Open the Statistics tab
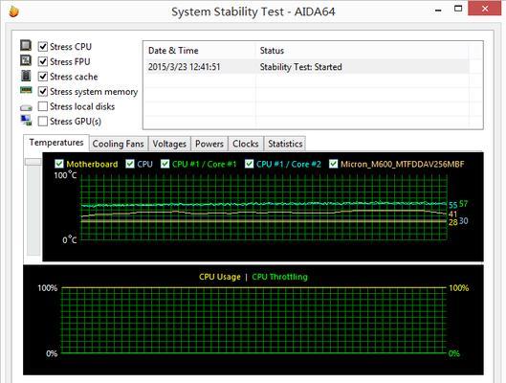 [285, 144]
